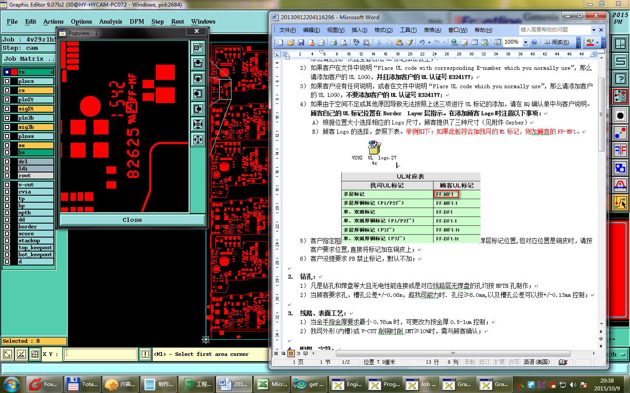Click the orange path-with-cursor icon
The width and height of the screenshot is (630, 393).
point(620,203)
